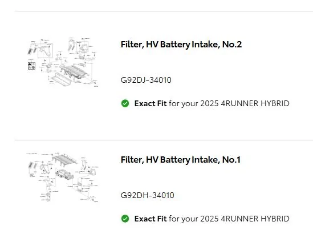Open Filter, HV Battery Intake, No.1 product
The width and height of the screenshot is (313, 242).
tap(181, 160)
